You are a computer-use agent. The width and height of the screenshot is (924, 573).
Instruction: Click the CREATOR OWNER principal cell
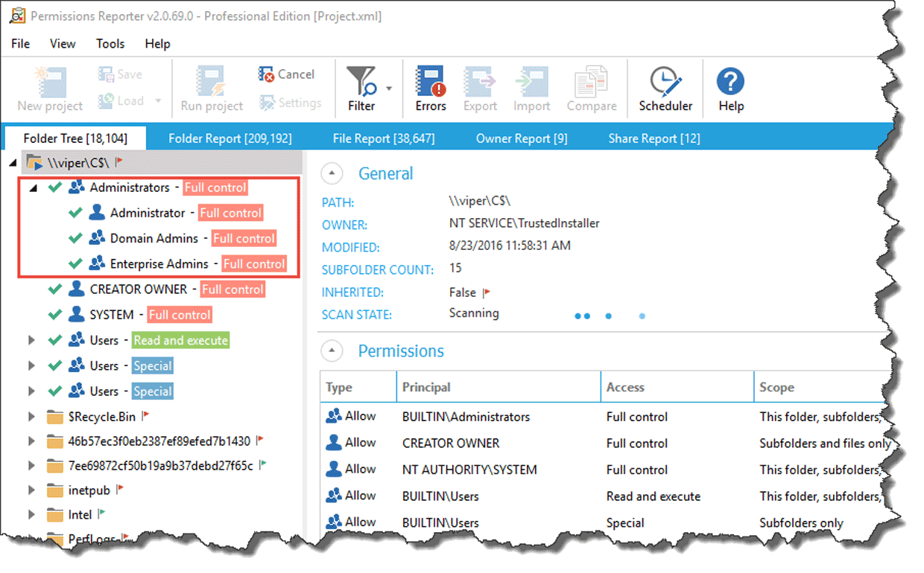pyautogui.click(x=451, y=443)
